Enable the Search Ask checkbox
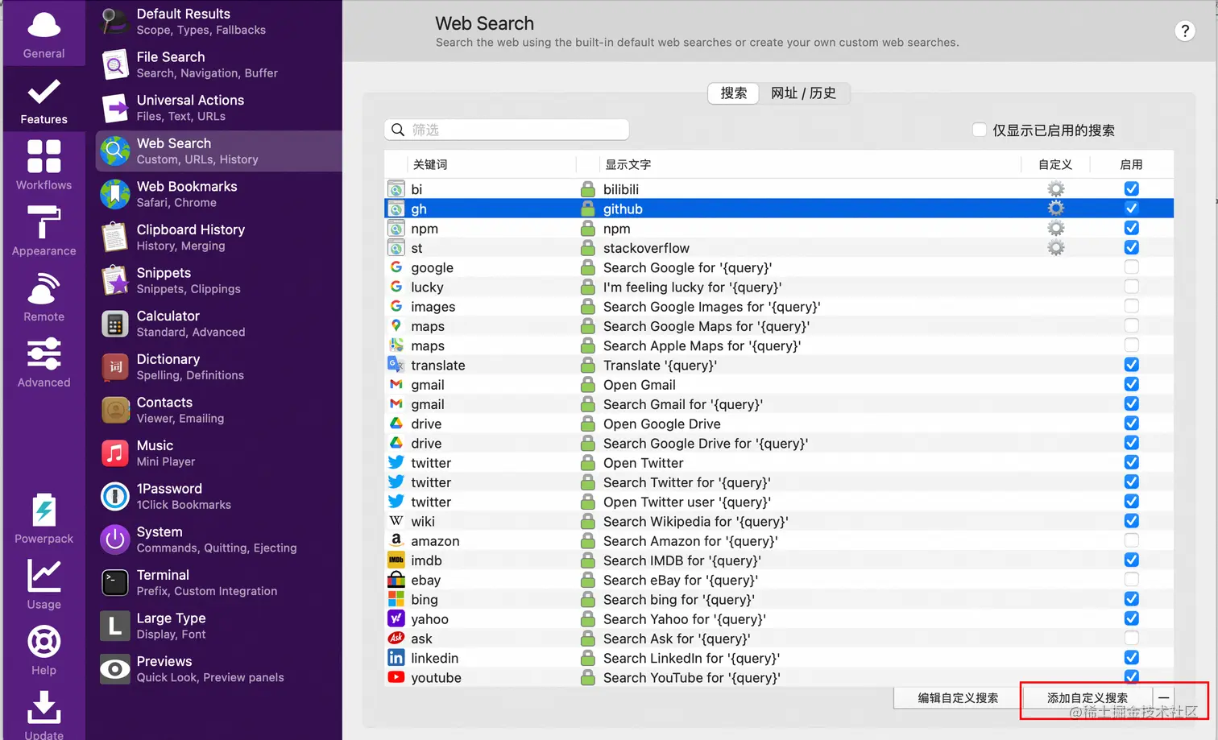 (1131, 638)
